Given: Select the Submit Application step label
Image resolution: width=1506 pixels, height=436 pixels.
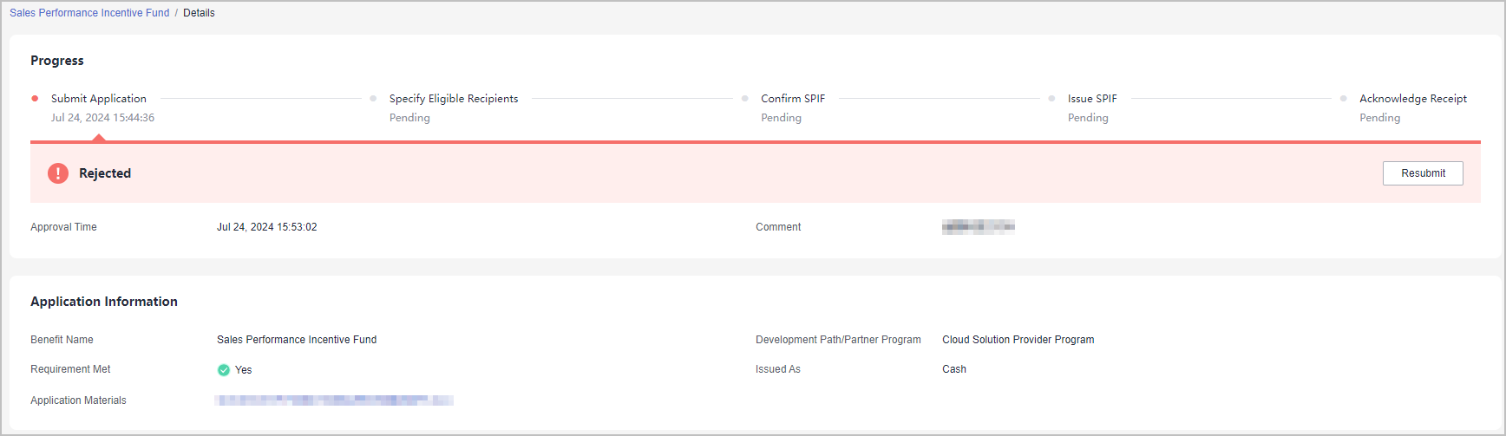Looking at the screenshot, I should tap(99, 99).
